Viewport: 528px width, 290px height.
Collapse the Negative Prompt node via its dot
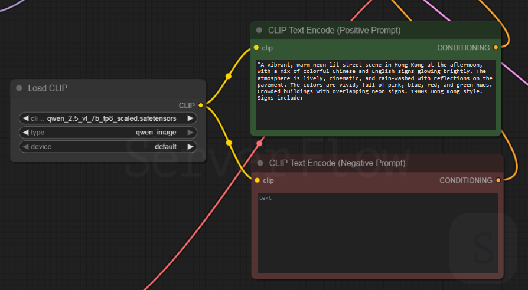(260, 163)
